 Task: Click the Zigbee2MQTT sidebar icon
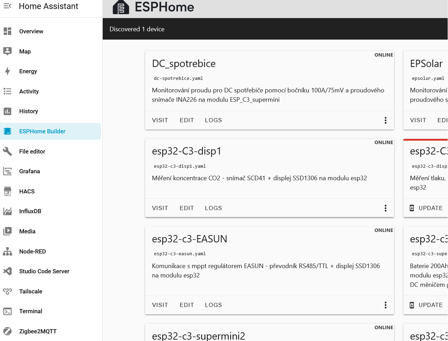(x=7, y=331)
